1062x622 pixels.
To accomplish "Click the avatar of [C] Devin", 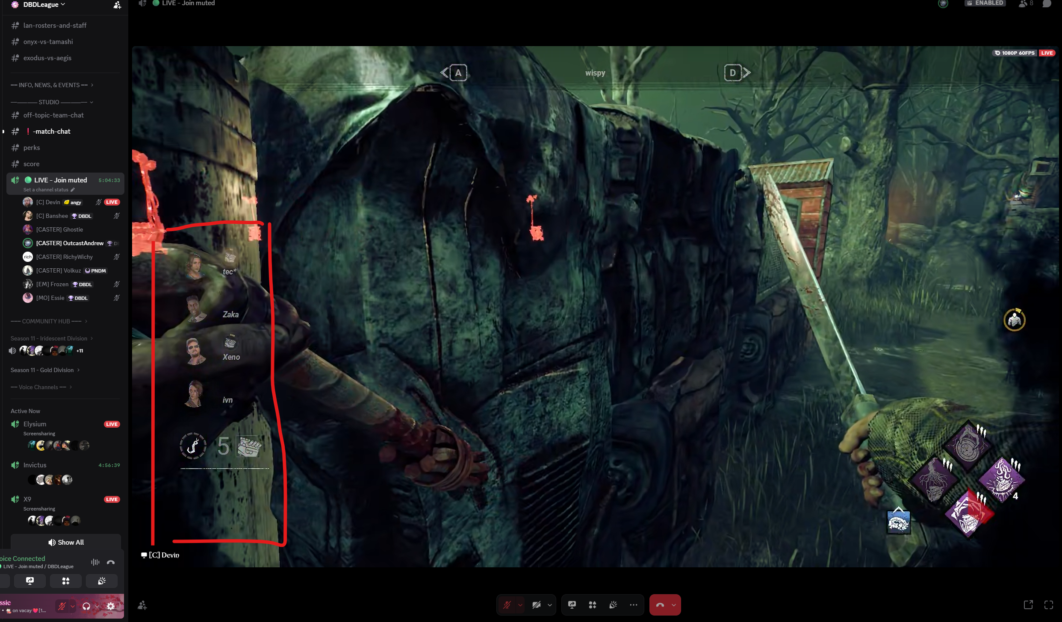I will (28, 202).
